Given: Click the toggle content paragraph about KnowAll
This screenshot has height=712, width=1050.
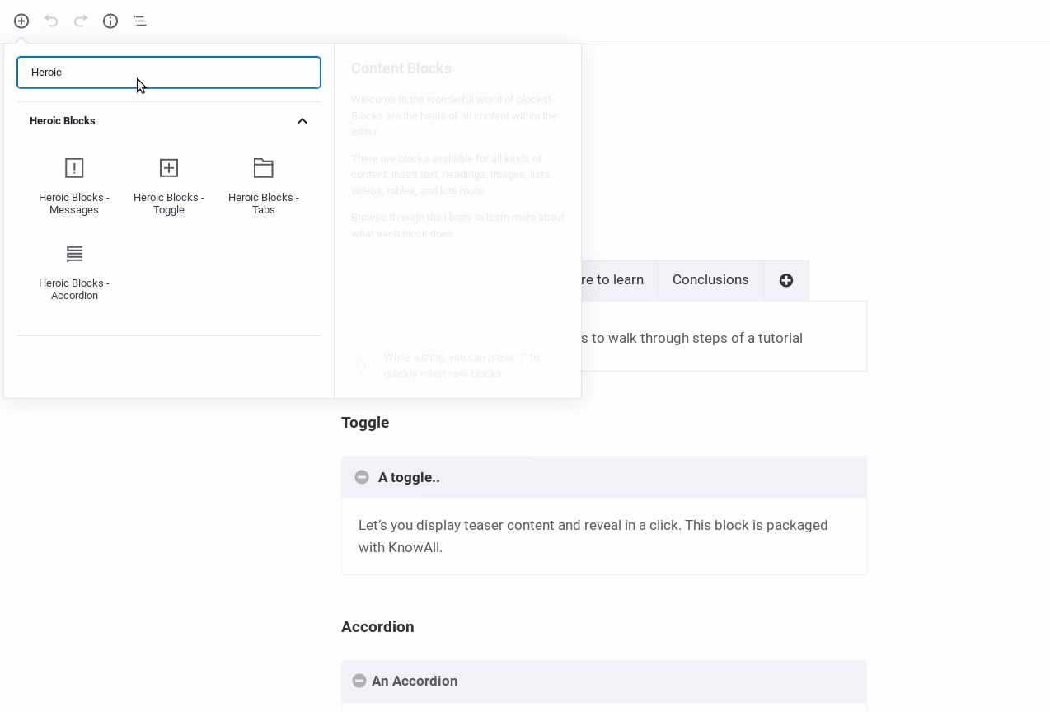Looking at the screenshot, I should [x=593, y=536].
